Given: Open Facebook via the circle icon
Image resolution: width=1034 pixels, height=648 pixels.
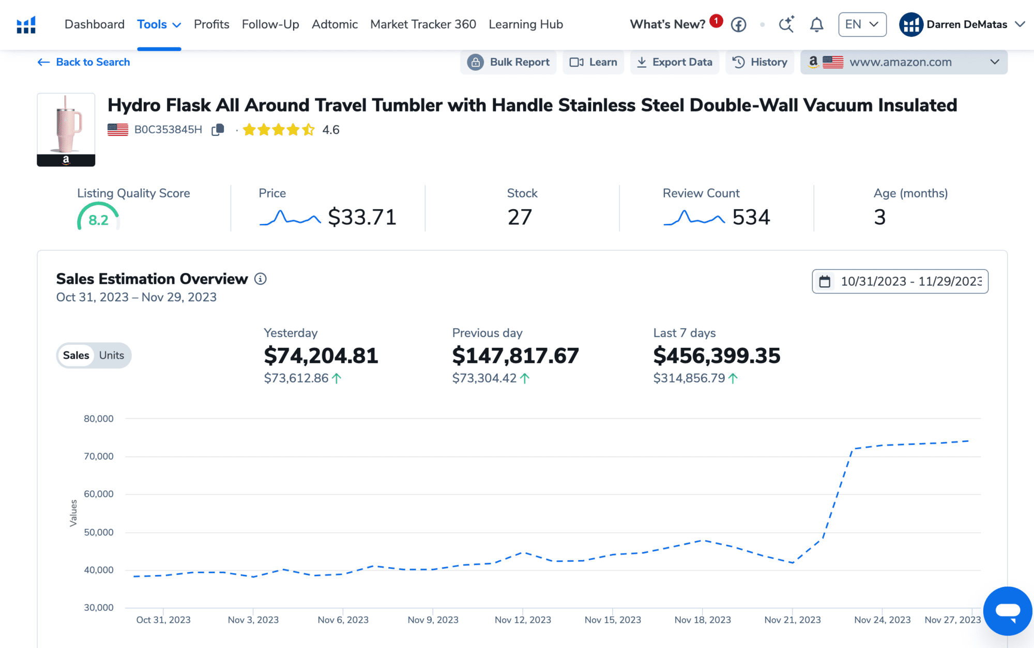Looking at the screenshot, I should (739, 24).
